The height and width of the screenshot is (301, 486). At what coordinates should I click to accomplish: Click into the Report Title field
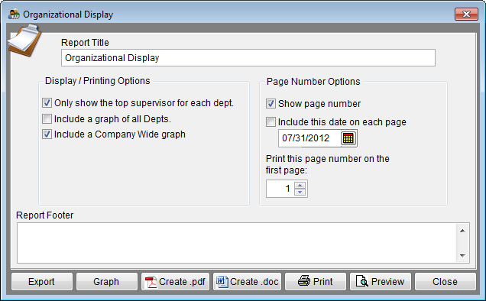(x=248, y=57)
